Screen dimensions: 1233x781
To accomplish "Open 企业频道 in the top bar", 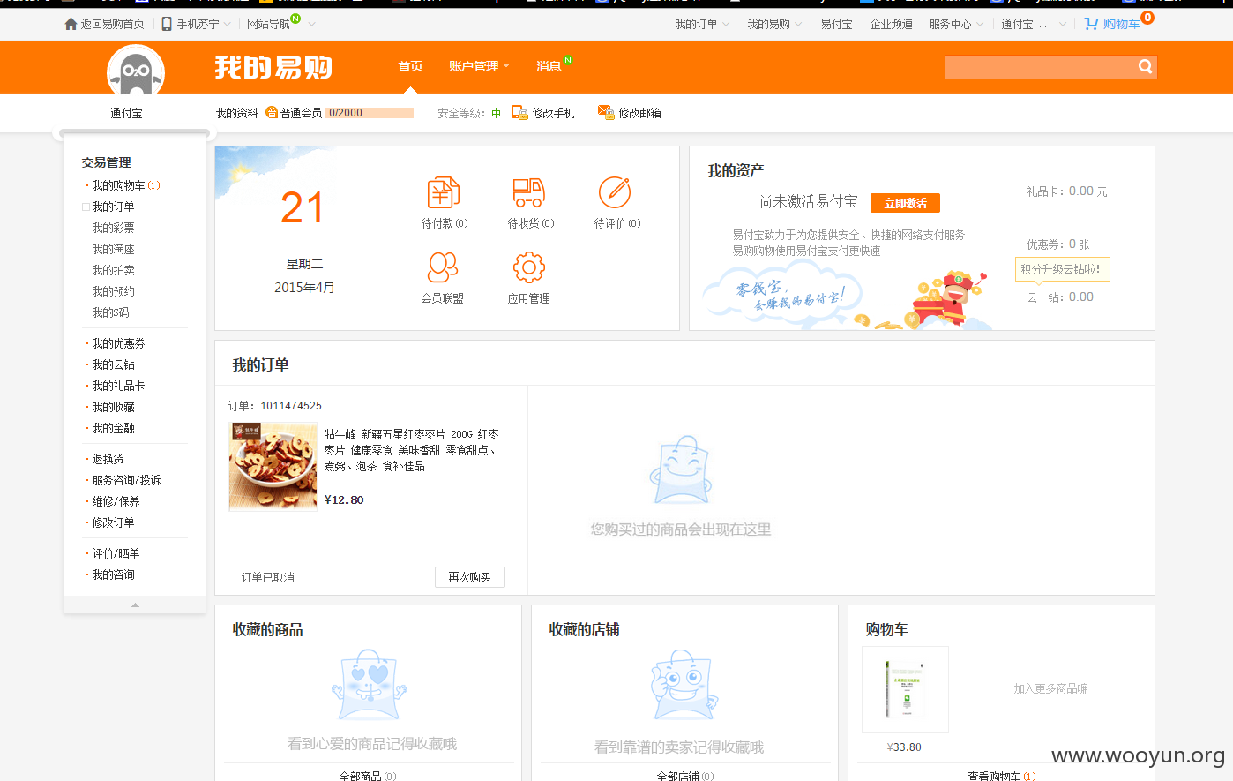I will [x=892, y=24].
